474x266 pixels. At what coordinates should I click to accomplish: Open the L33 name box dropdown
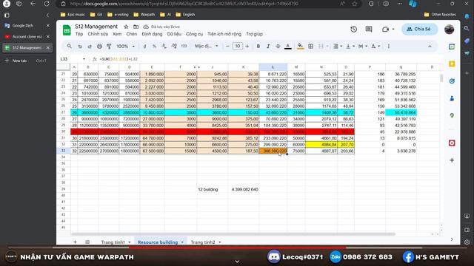pyautogui.click(x=84, y=59)
